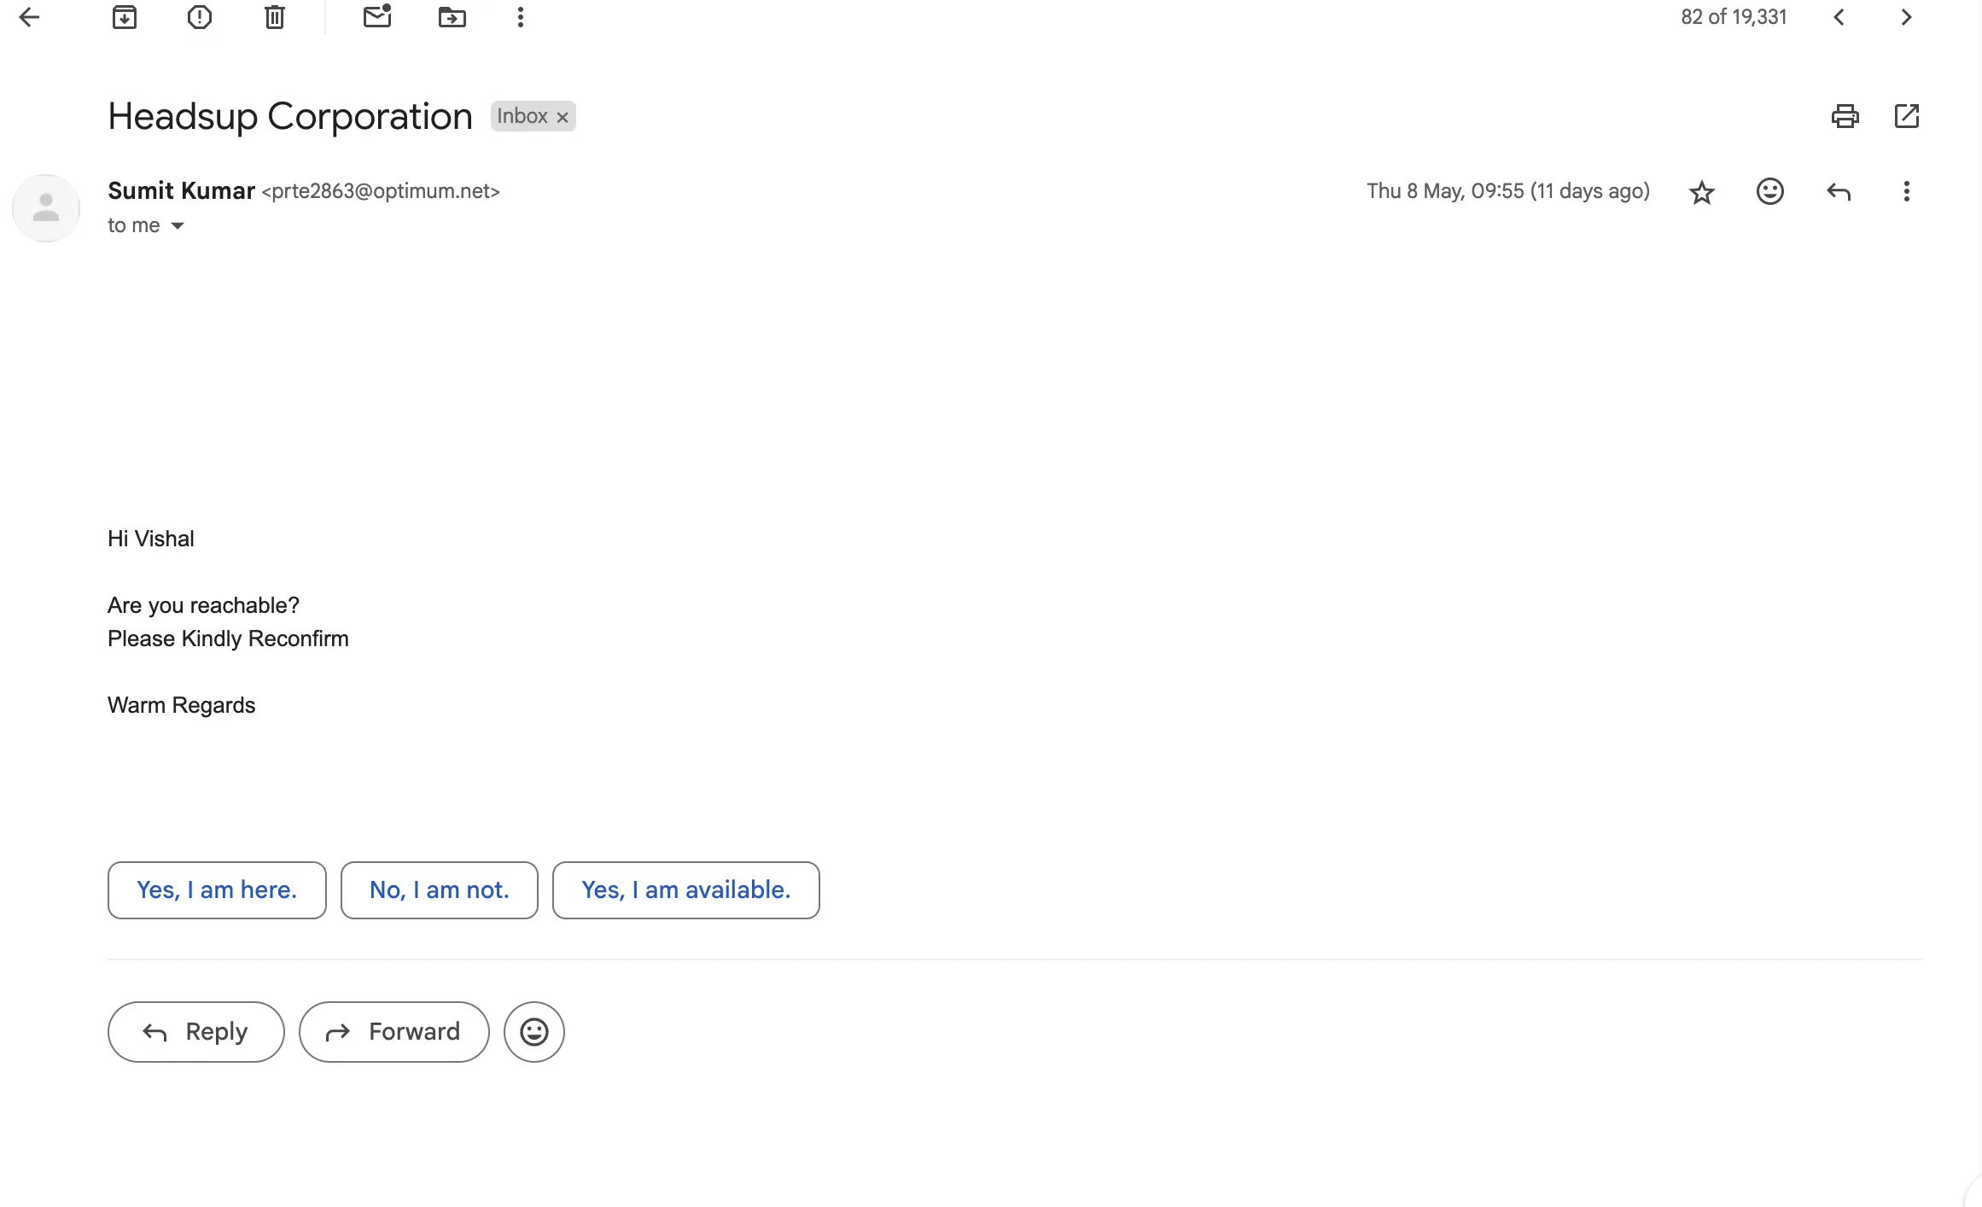Remove the Inbox label from the email

pos(561,116)
